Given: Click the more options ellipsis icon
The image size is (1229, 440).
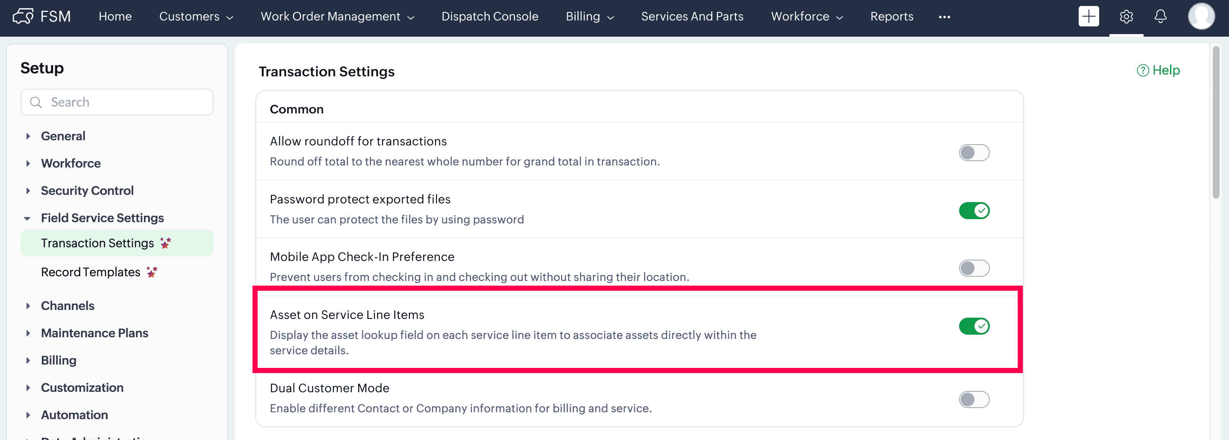Looking at the screenshot, I should (944, 17).
